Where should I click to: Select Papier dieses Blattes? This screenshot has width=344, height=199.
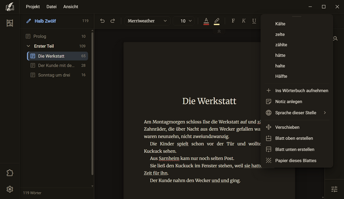pos(297,160)
